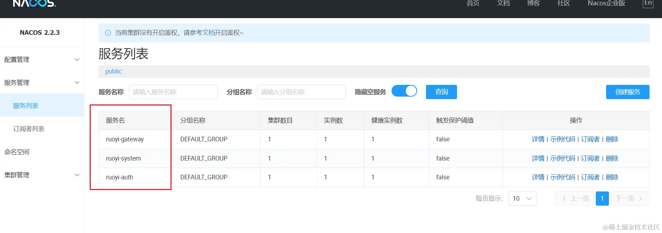This screenshot has width=662, height=233.
Task: Open 示例代码 for ruoyi-system
Action: (563, 158)
